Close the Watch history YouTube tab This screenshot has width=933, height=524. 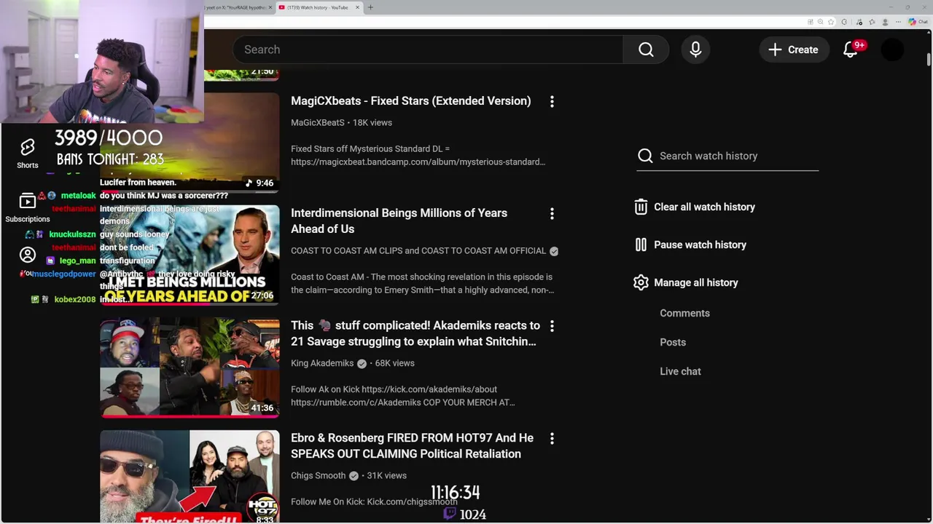tap(357, 7)
